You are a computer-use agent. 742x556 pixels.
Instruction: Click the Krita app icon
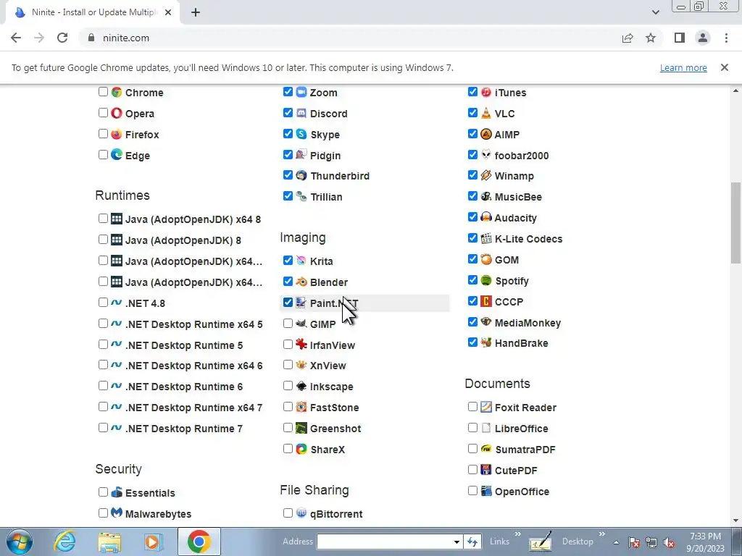[x=301, y=261]
